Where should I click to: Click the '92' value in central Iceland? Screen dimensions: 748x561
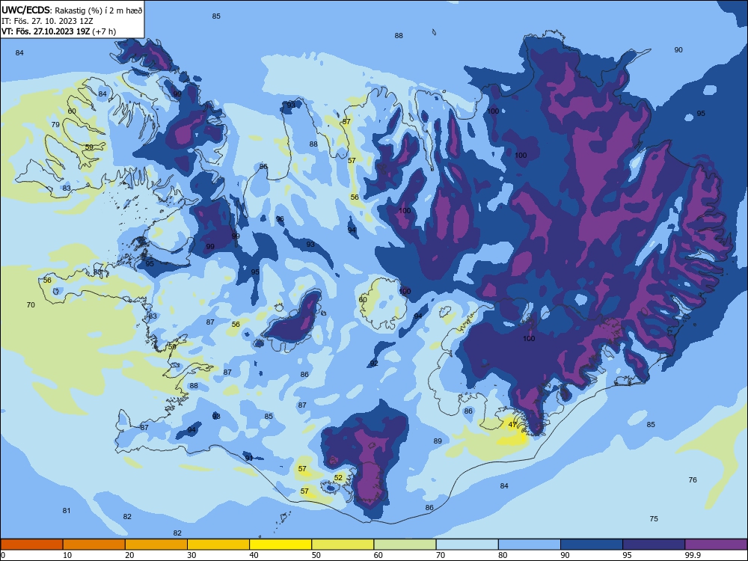[x=374, y=364]
